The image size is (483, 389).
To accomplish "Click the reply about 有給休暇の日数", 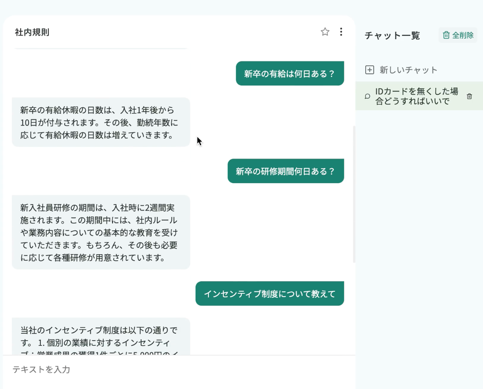I will tap(100, 122).
